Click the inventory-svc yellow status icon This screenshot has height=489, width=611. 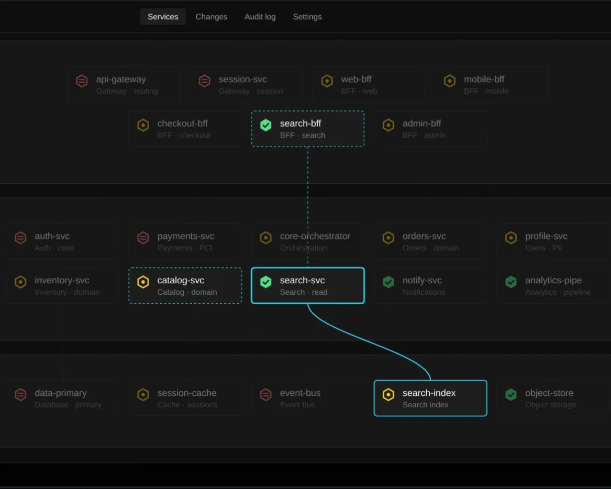pyautogui.click(x=20, y=282)
